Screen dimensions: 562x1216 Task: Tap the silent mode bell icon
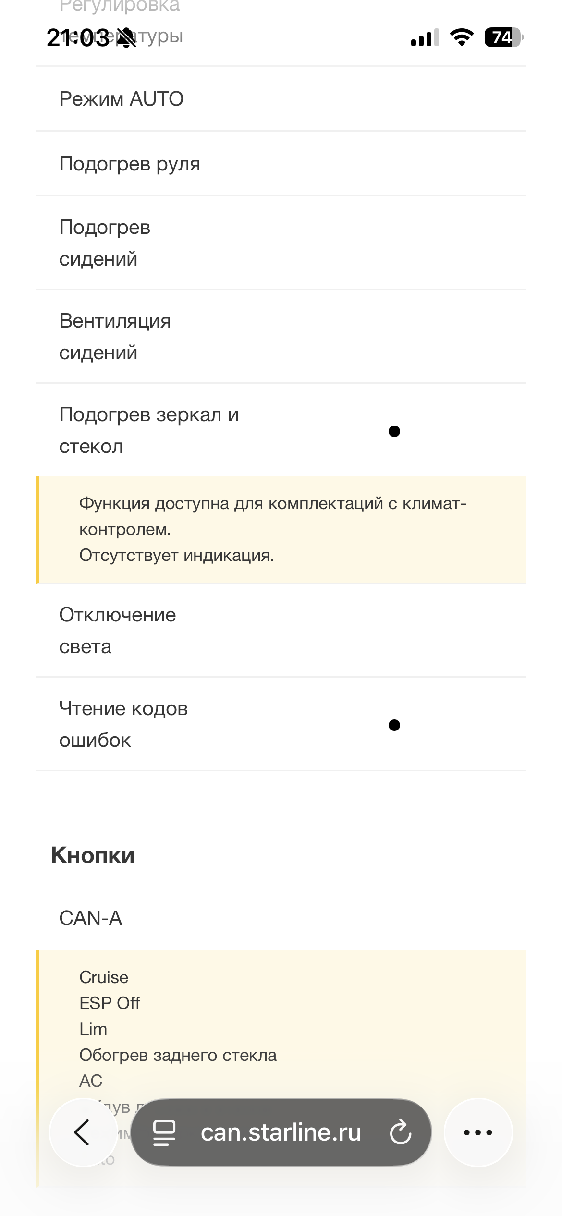coord(126,37)
